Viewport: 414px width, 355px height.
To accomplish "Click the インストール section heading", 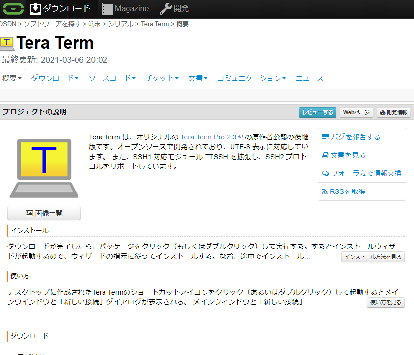I will pos(29,231).
